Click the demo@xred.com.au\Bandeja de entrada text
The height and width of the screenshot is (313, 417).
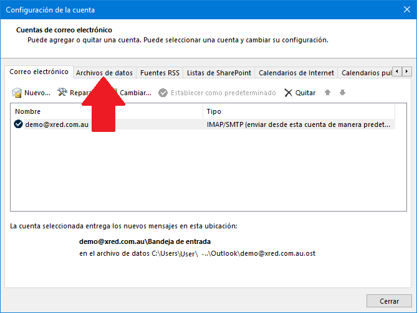point(145,241)
